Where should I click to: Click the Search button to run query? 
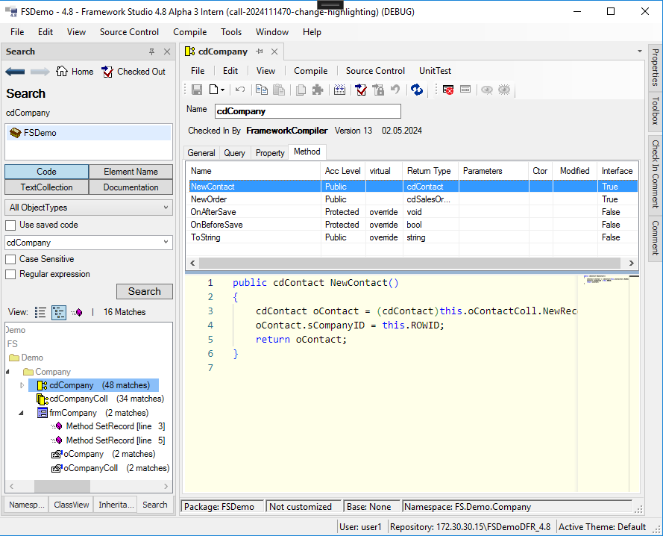click(145, 291)
